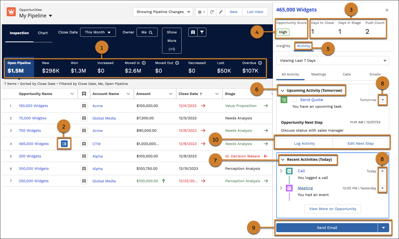Open the Call activity actions dropdown
Viewport: 399px width, 239px height.
pyautogui.click(x=382, y=171)
